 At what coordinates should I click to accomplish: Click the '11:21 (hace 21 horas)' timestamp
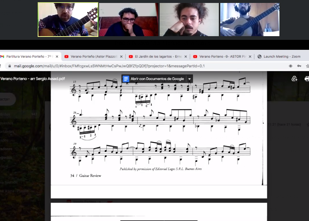284,124
